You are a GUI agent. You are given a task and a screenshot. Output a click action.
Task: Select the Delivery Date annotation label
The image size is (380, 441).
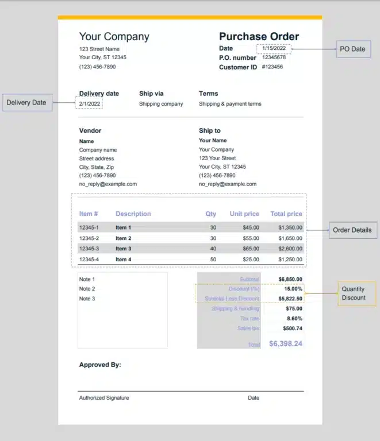tap(26, 103)
